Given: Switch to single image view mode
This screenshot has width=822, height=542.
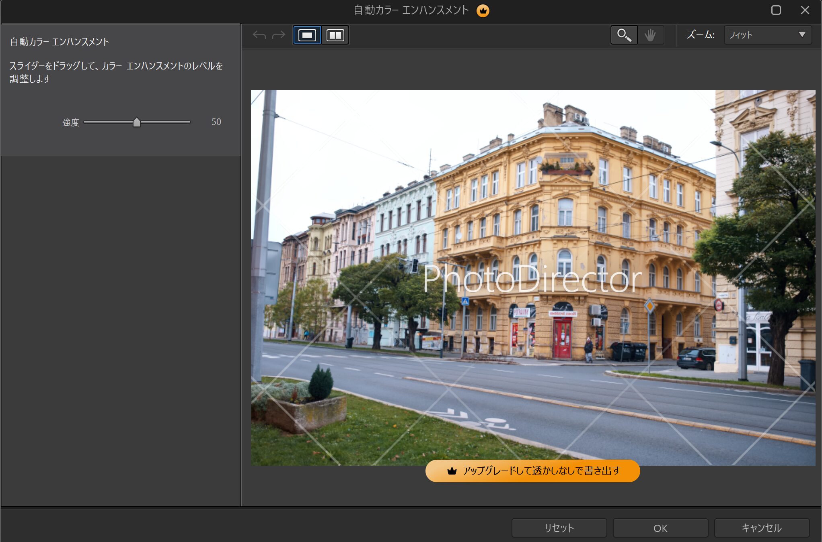Looking at the screenshot, I should (307, 35).
